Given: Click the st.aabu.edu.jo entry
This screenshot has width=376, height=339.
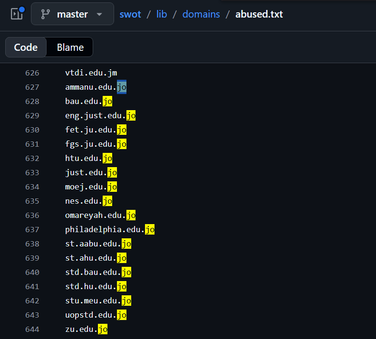Looking at the screenshot, I should [98, 244].
